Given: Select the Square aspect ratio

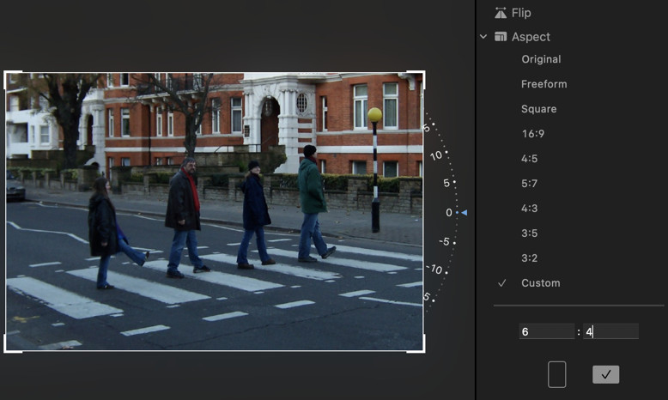Looking at the screenshot, I should pyautogui.click(x=538, y=109).
